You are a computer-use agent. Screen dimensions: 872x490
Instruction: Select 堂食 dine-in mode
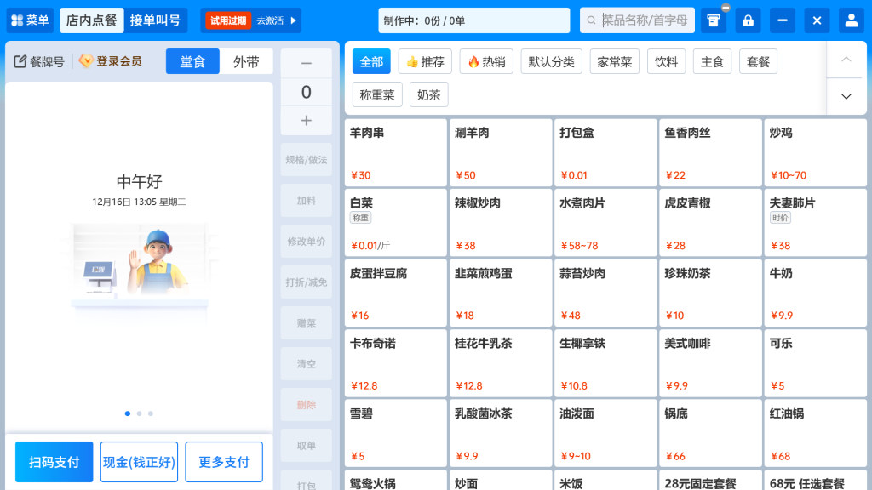[192, 61]
